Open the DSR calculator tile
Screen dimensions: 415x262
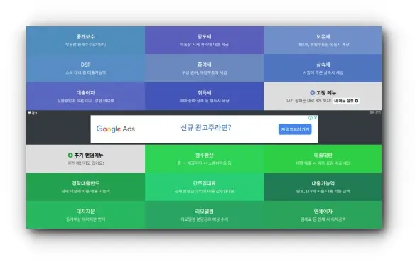(85, 68)
